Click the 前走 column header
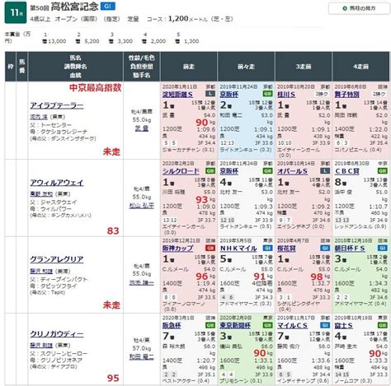 coord(189,67)
